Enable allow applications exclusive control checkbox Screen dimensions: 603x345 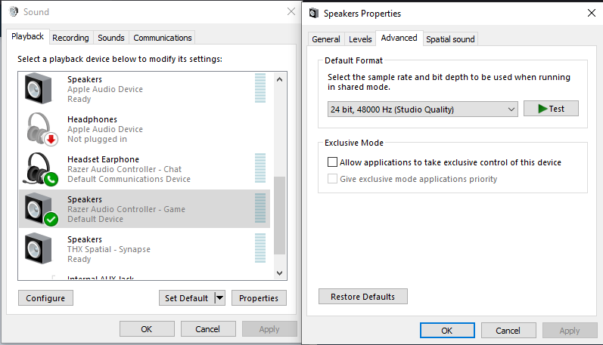[332, 162]
